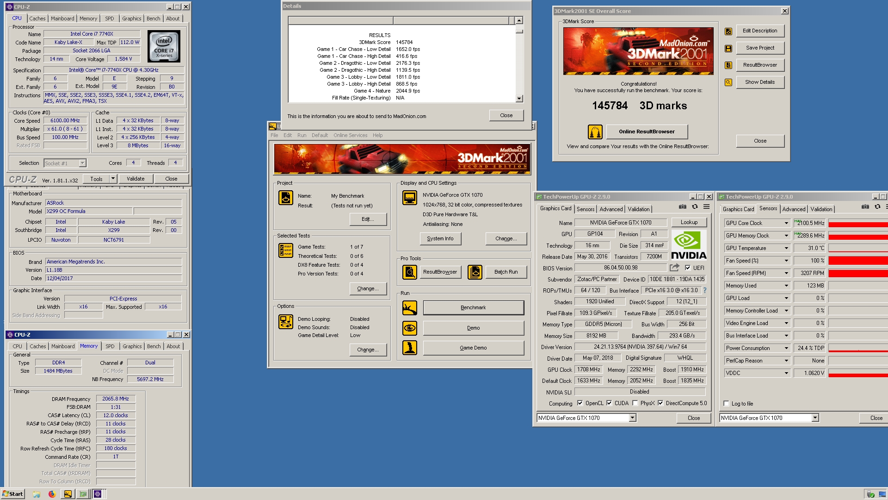Click the Lookup button in GPU-Z
888x500 pixels.
point(689,223)
